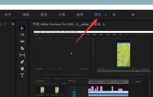Switch to the 颜色 workspace
Viewport: 153px width, 97px height.
coord(44,14)
